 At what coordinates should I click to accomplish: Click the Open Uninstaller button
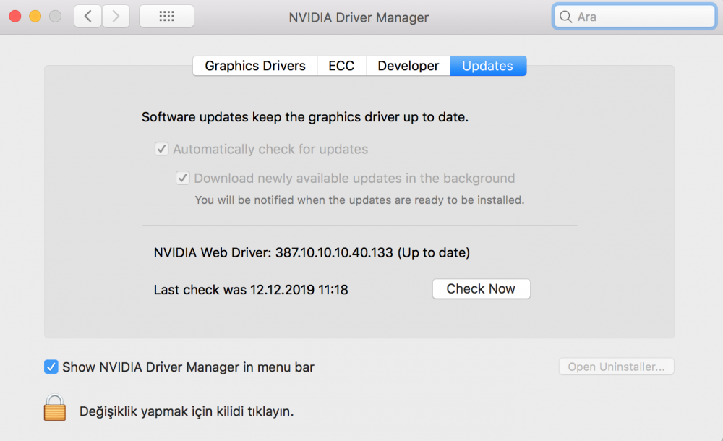coord(617,367)
